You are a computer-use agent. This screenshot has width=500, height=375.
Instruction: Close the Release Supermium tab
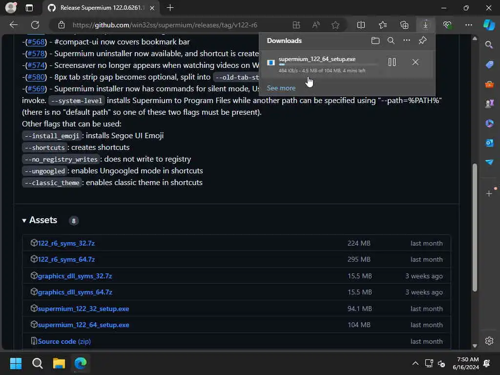pyautogui.click(x=152, y=8)
